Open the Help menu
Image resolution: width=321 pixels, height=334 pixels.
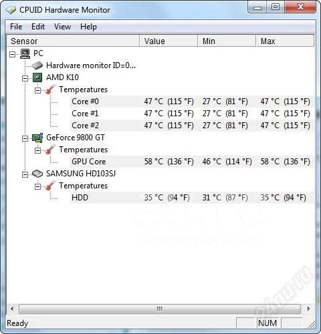[88, 27]
